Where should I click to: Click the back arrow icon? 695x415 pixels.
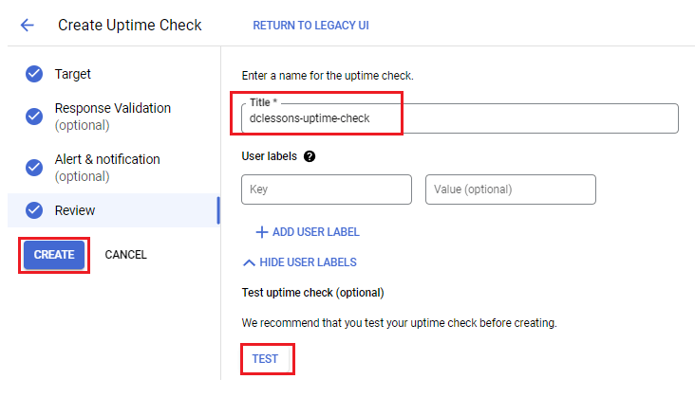[27, 26]
